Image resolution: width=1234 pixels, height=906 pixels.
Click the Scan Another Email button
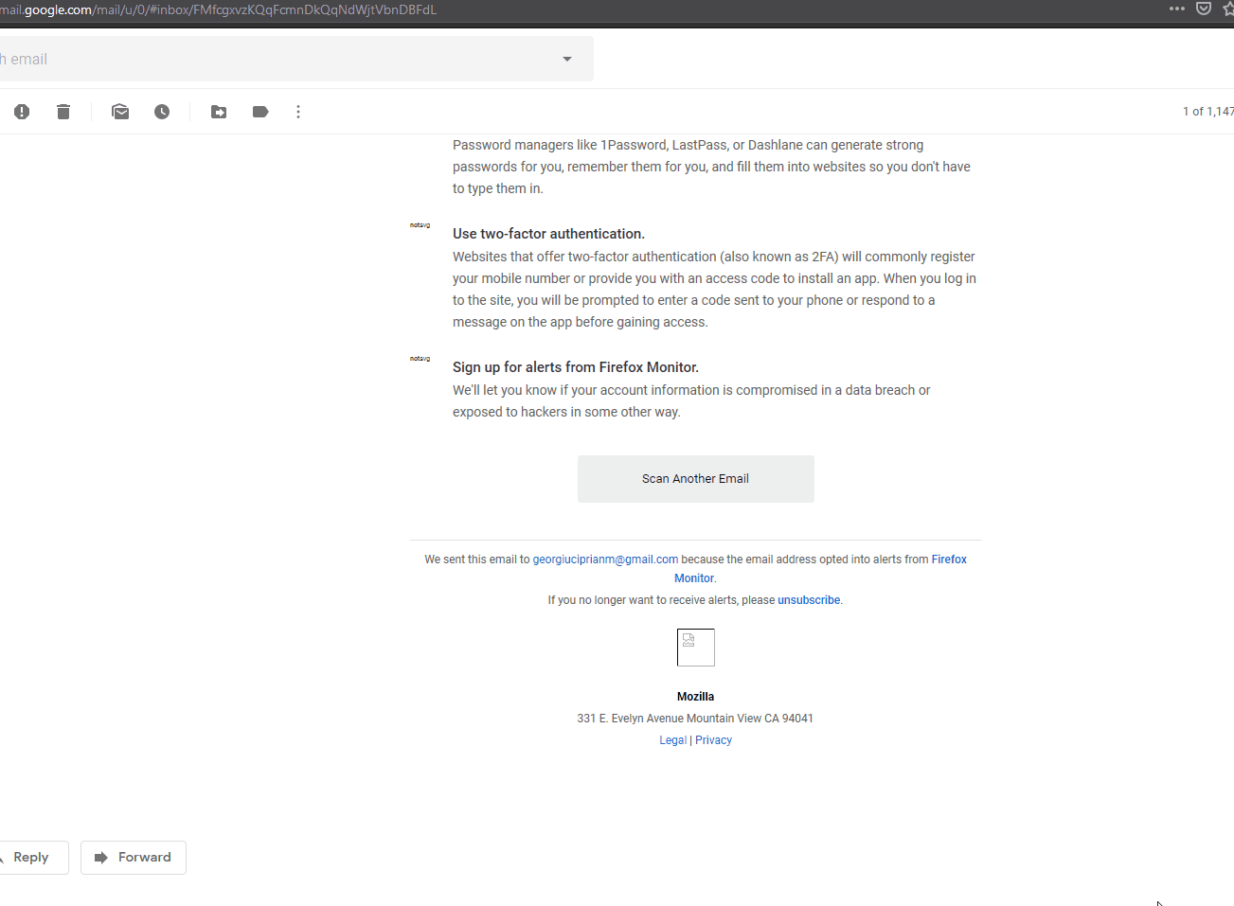coord(696,479)
